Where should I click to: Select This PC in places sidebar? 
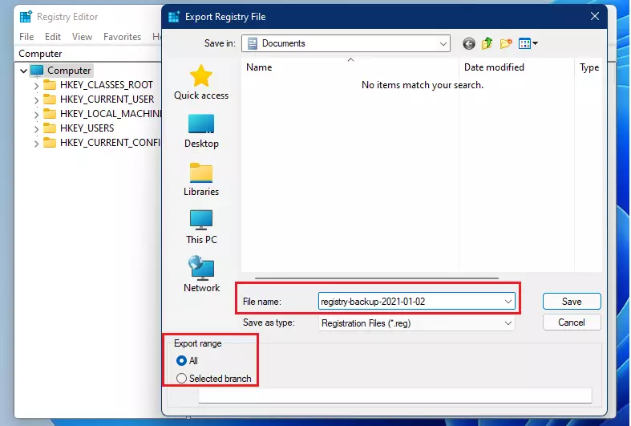(201, 227)
